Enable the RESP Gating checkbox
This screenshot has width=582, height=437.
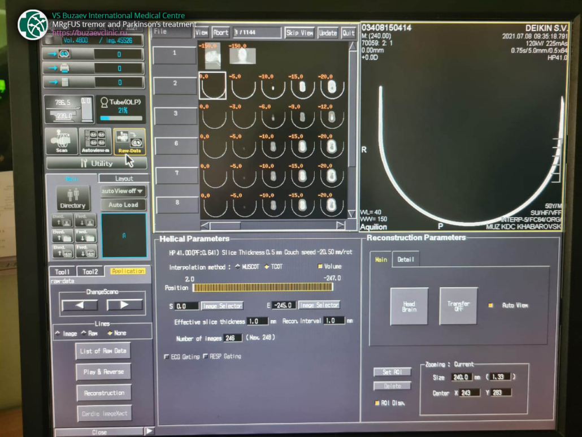click(205, 357)
